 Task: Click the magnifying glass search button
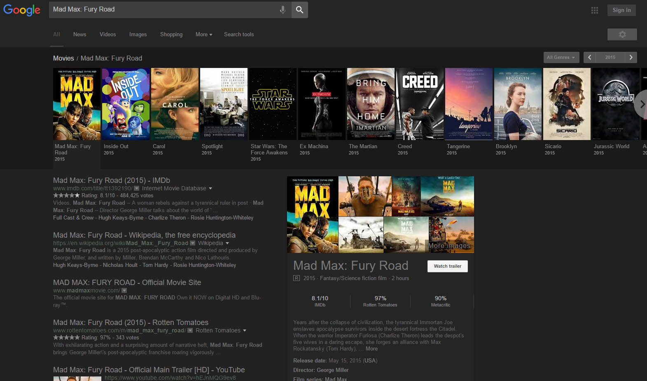(299, 9)
